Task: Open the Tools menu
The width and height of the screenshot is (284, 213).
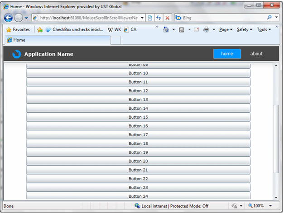Action: click(x=264, y=29)
